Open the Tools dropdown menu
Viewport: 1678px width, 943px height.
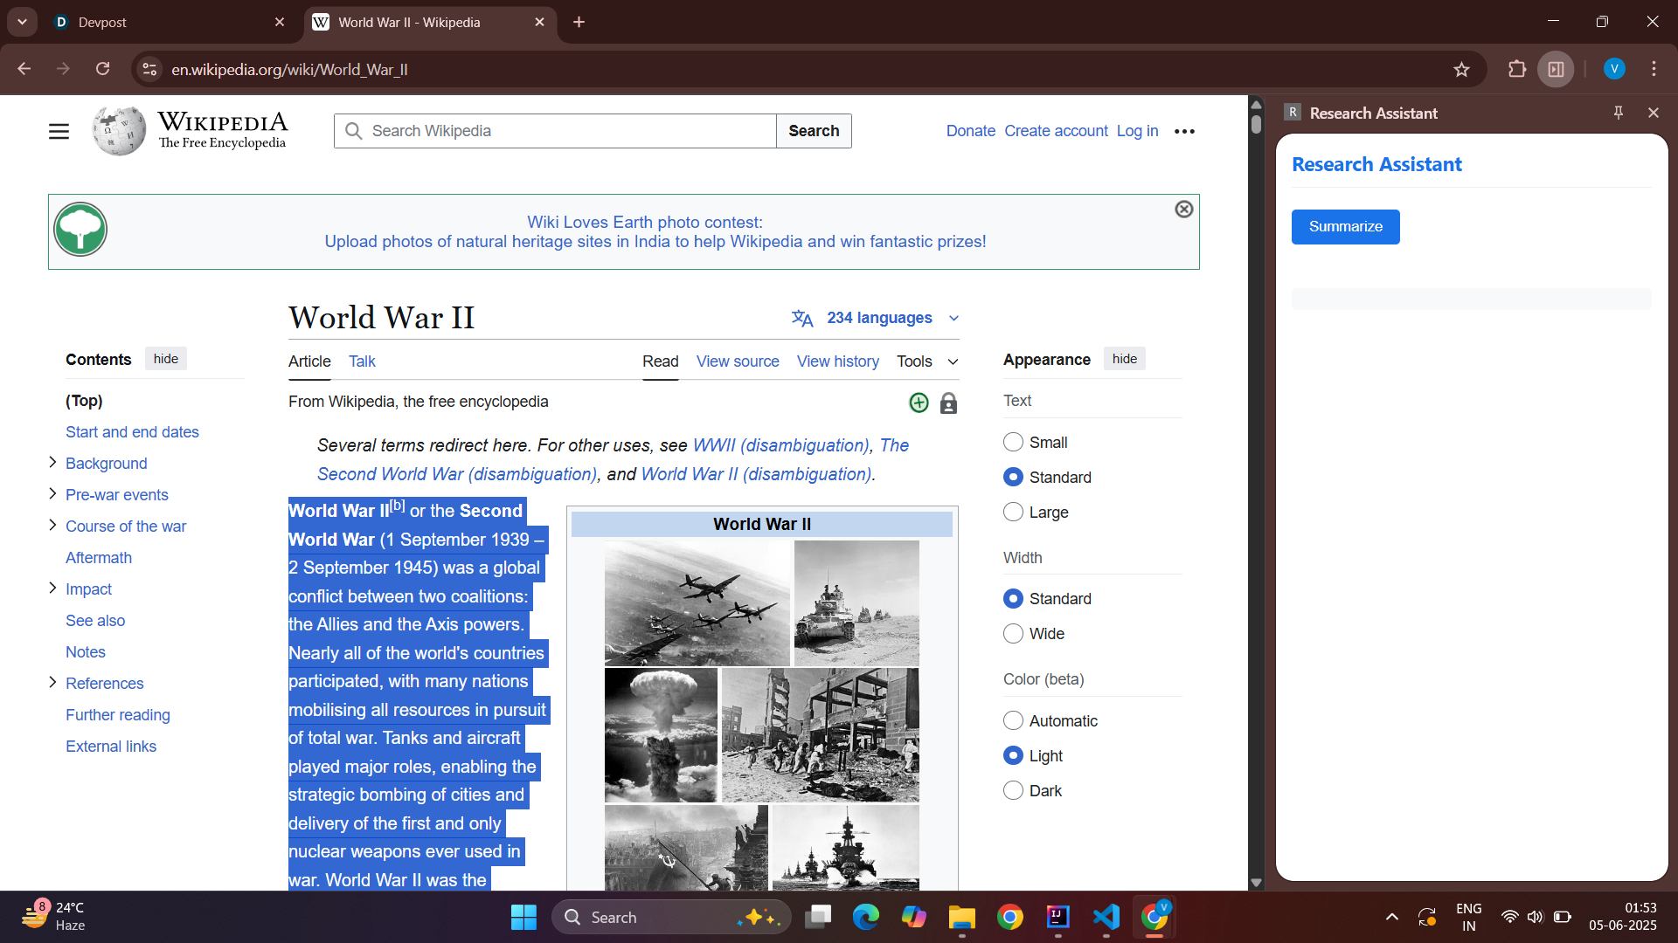pyautogui.click(x=926, y=361)
